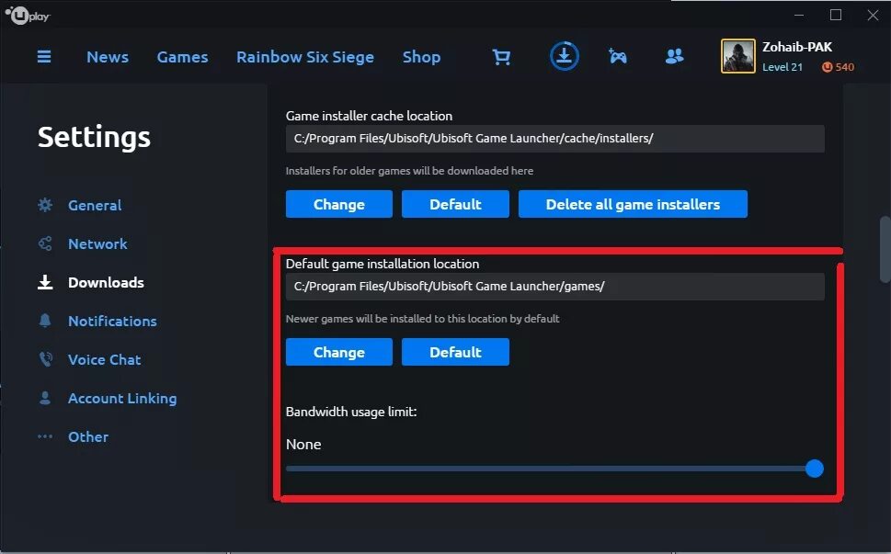Close the Uplay window
This screenshot has height=554, width=891.
coord(873,15)
